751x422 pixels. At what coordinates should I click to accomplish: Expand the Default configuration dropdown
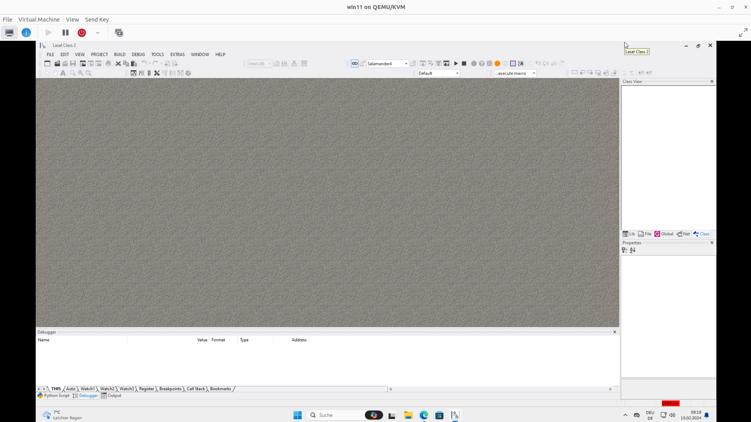point(457,73)
